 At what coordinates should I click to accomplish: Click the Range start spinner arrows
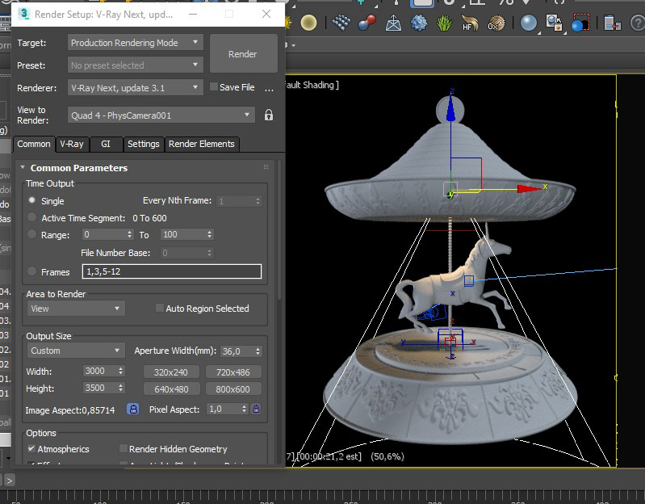pos(130,234)
